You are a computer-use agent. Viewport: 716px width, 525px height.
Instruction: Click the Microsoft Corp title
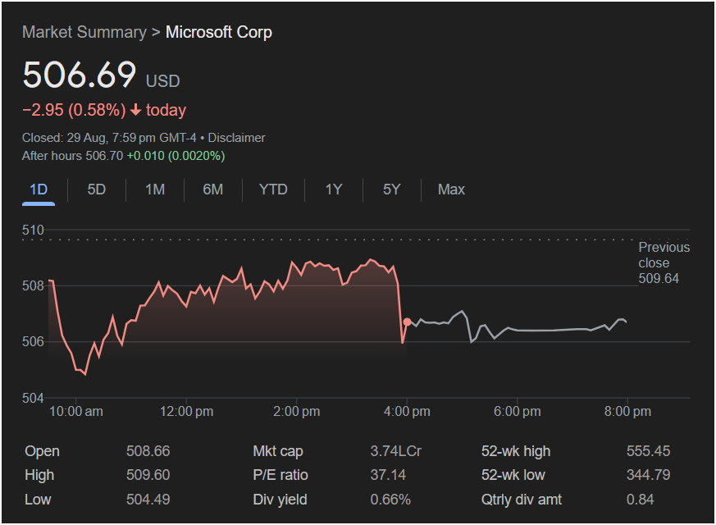(219, 32)
